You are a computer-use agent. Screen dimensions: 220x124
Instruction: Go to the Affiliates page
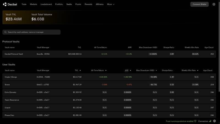tap(100, 4)
